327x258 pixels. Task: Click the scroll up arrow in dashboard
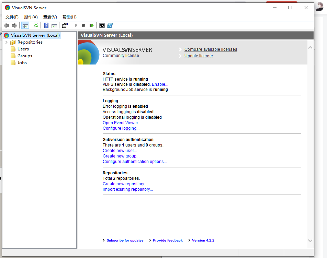pos(310,47)
